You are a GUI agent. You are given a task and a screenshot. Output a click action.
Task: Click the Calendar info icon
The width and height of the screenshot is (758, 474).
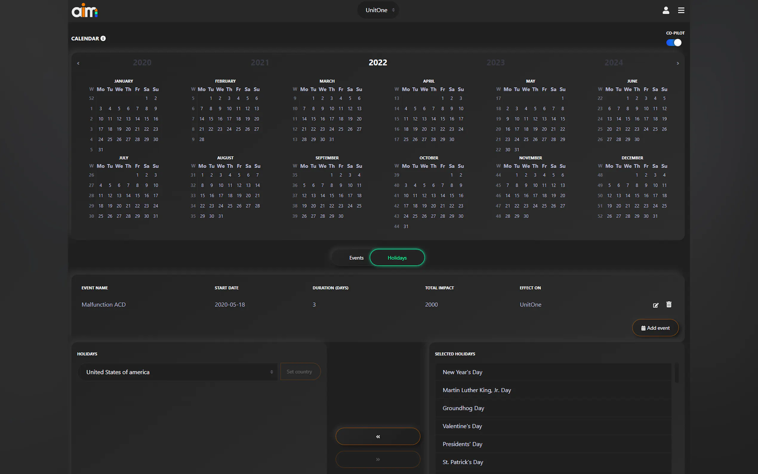[103, 38]
